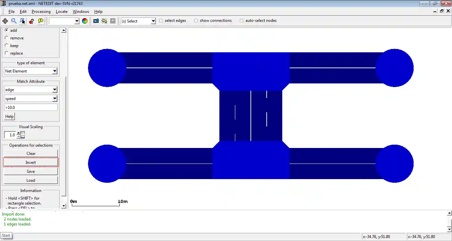Open the Processing menu
This screenshot has width=452, height=241.
point(41,12)
